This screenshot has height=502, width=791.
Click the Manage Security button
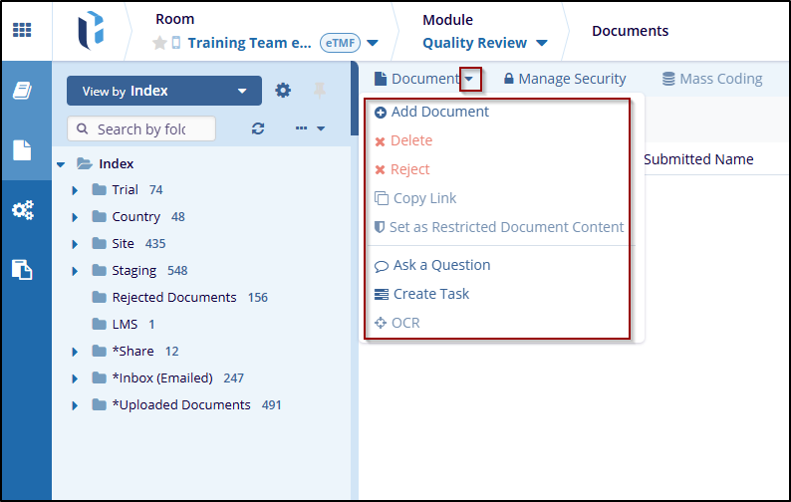click(x=564, y=79)
